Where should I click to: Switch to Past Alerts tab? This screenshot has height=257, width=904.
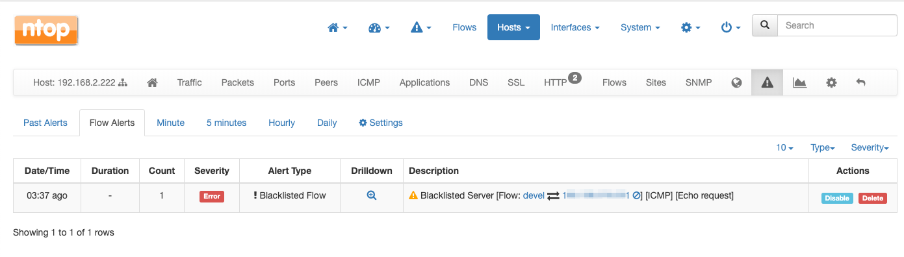coord(45,123)
